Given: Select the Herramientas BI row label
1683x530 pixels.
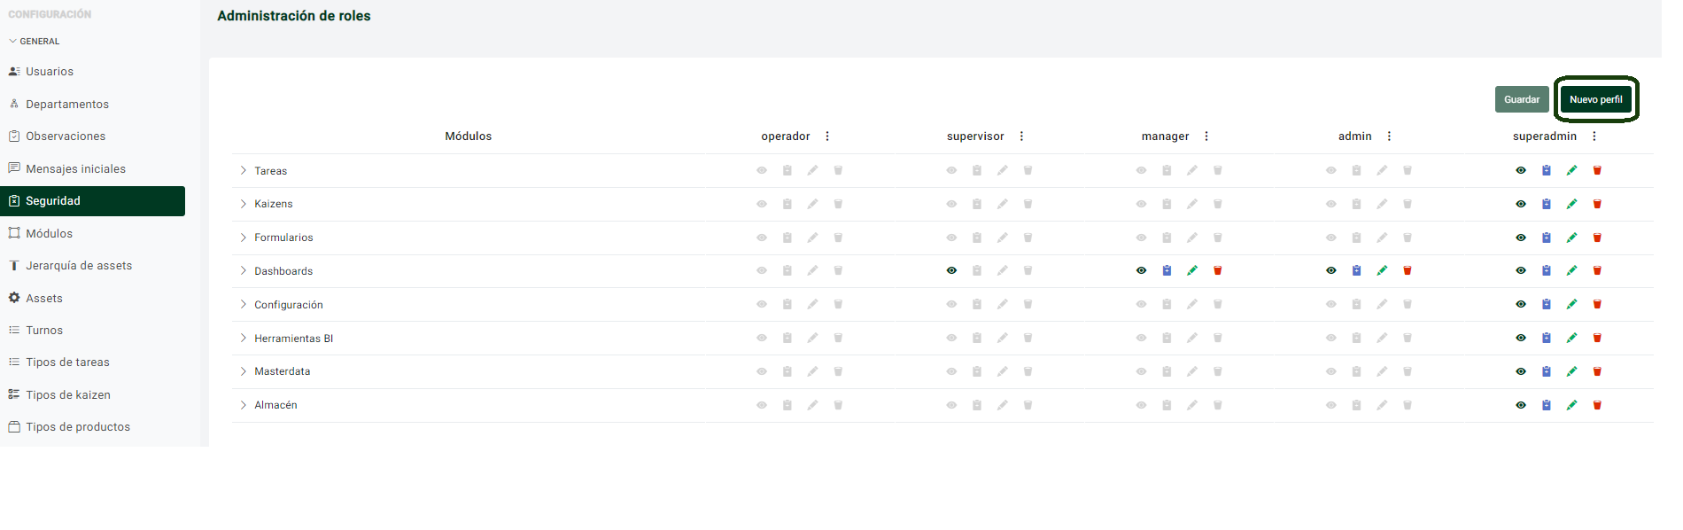Looking at the screenshot, I should tap(294, 339).
